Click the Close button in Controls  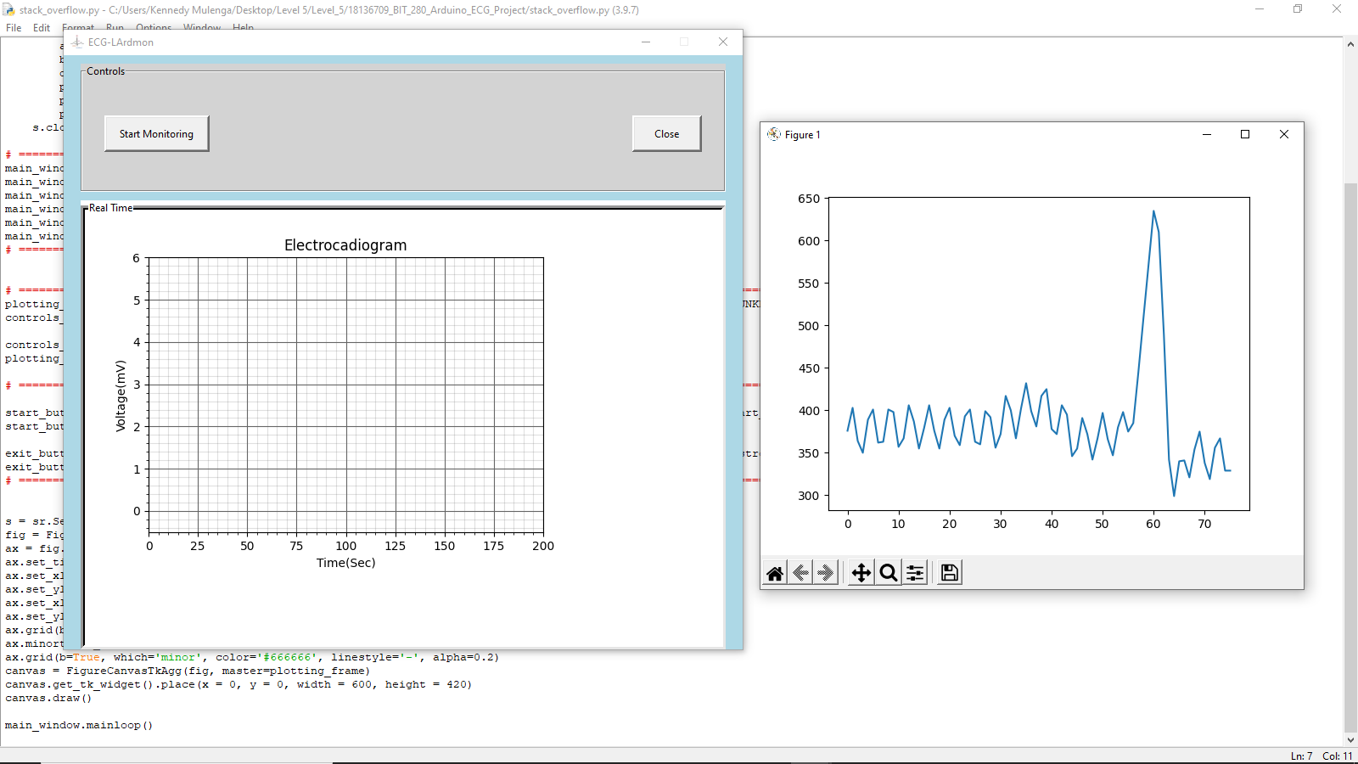666,133
